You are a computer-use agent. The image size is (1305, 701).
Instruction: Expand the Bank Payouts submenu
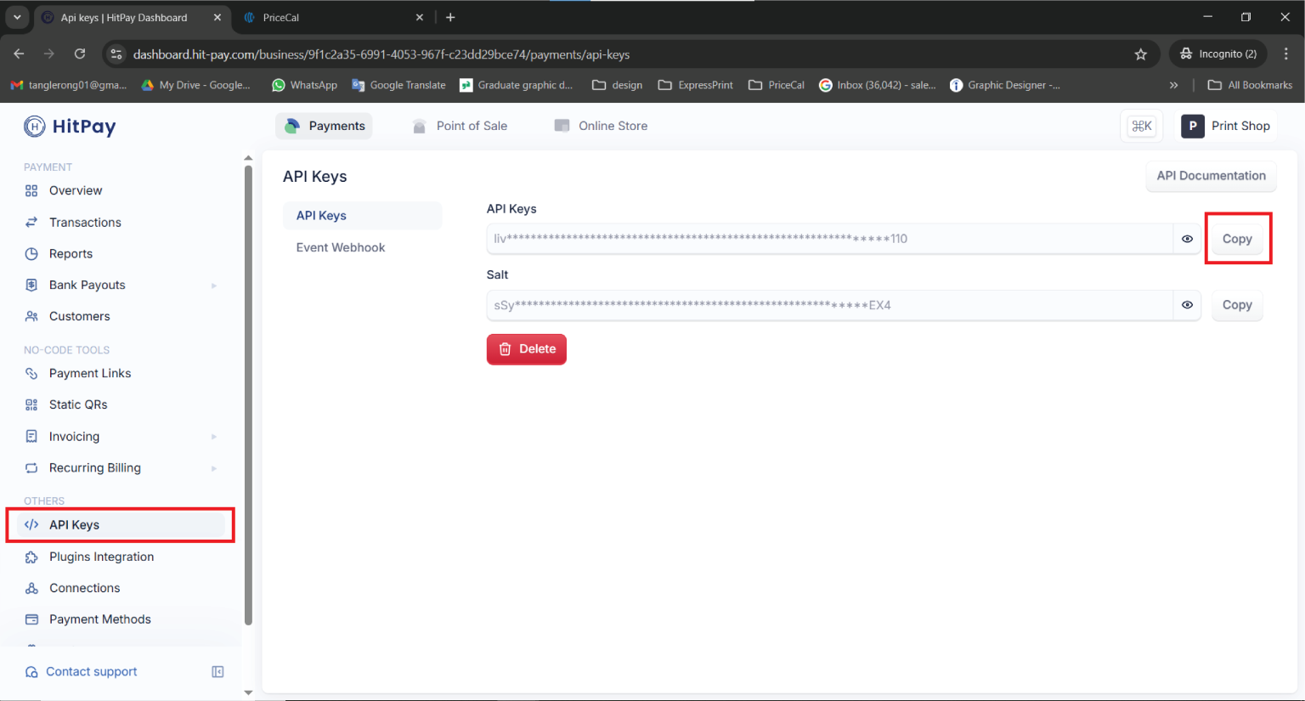(x=212, y=285)
